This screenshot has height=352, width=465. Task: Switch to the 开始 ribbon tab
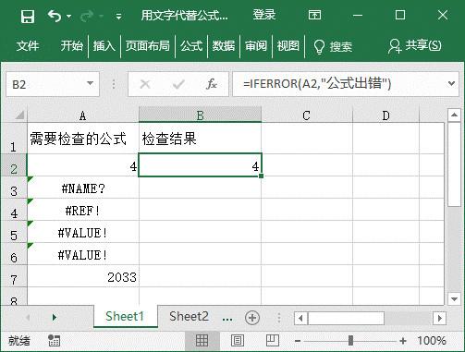71,46
